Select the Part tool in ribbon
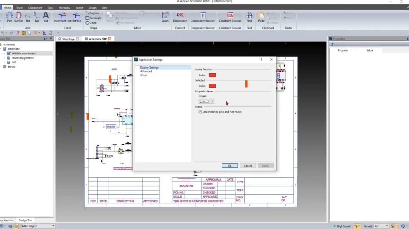This screenshot has width=409, height=229. [9, 17]
